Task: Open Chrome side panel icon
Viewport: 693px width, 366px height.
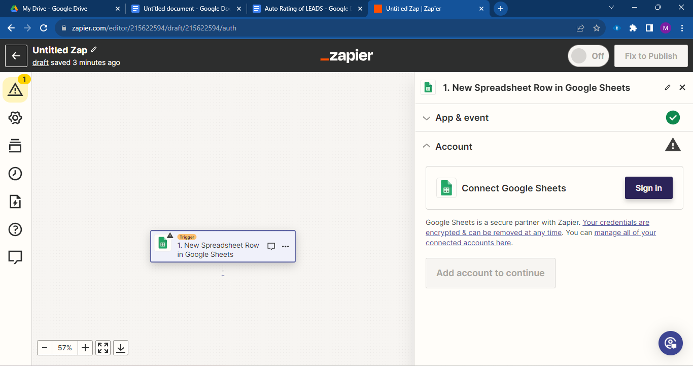Action: click(x=649, y=28)
